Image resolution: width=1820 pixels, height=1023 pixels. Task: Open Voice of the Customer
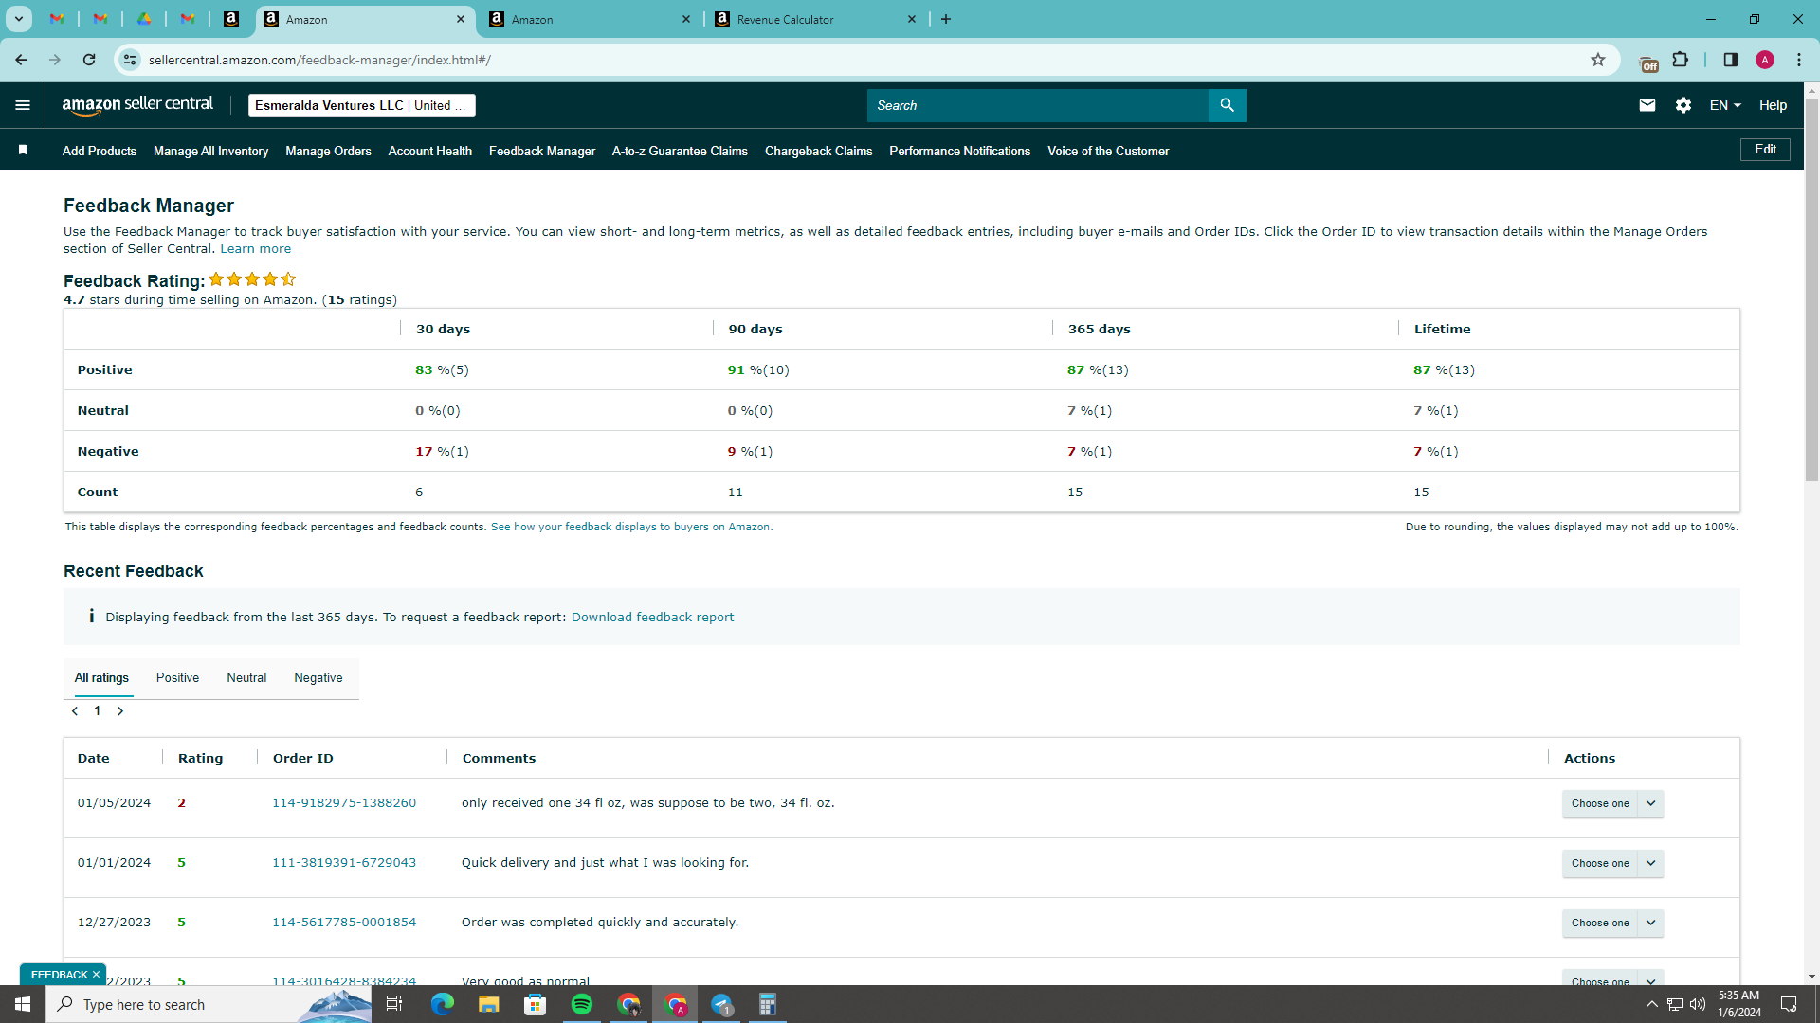[1108, 151]
